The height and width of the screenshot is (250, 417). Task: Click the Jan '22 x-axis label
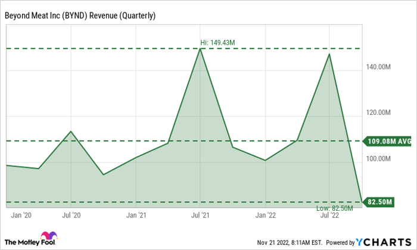pos(266,215)
